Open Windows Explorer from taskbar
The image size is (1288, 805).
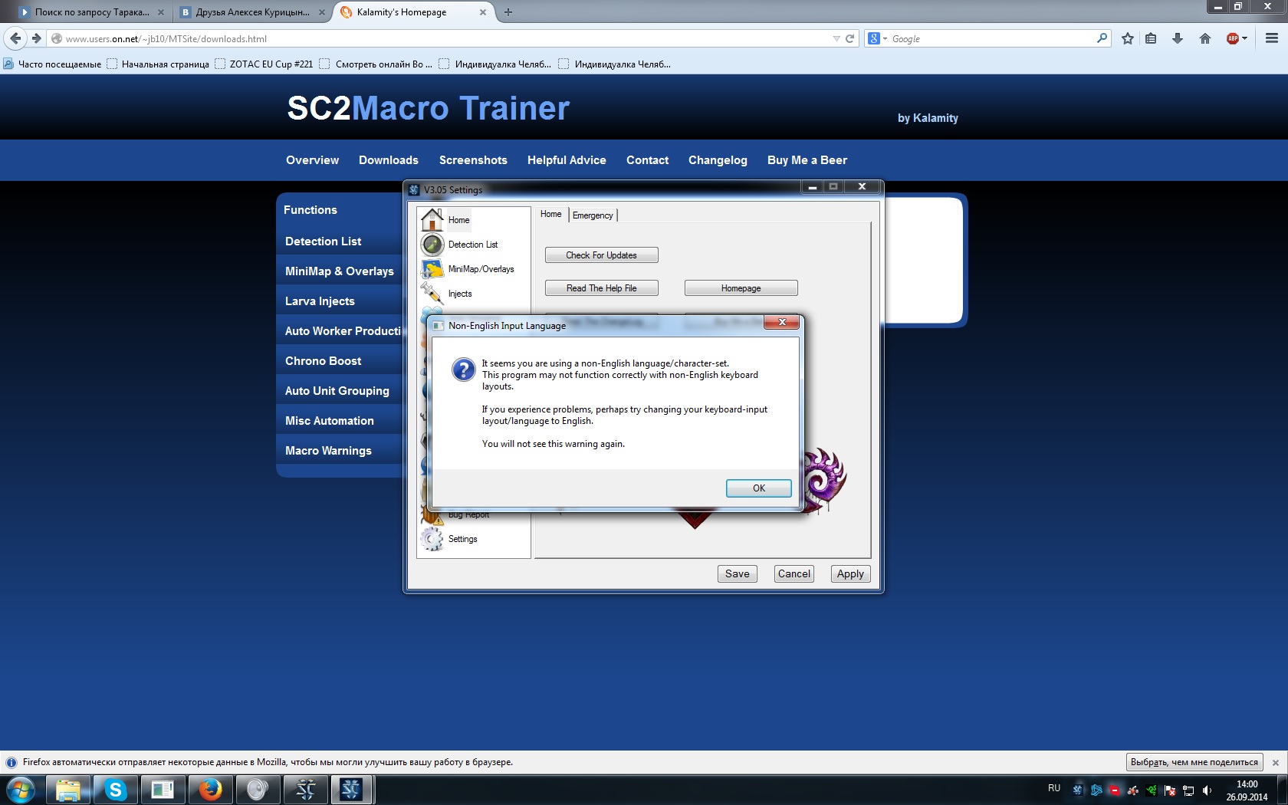point(68,790)
